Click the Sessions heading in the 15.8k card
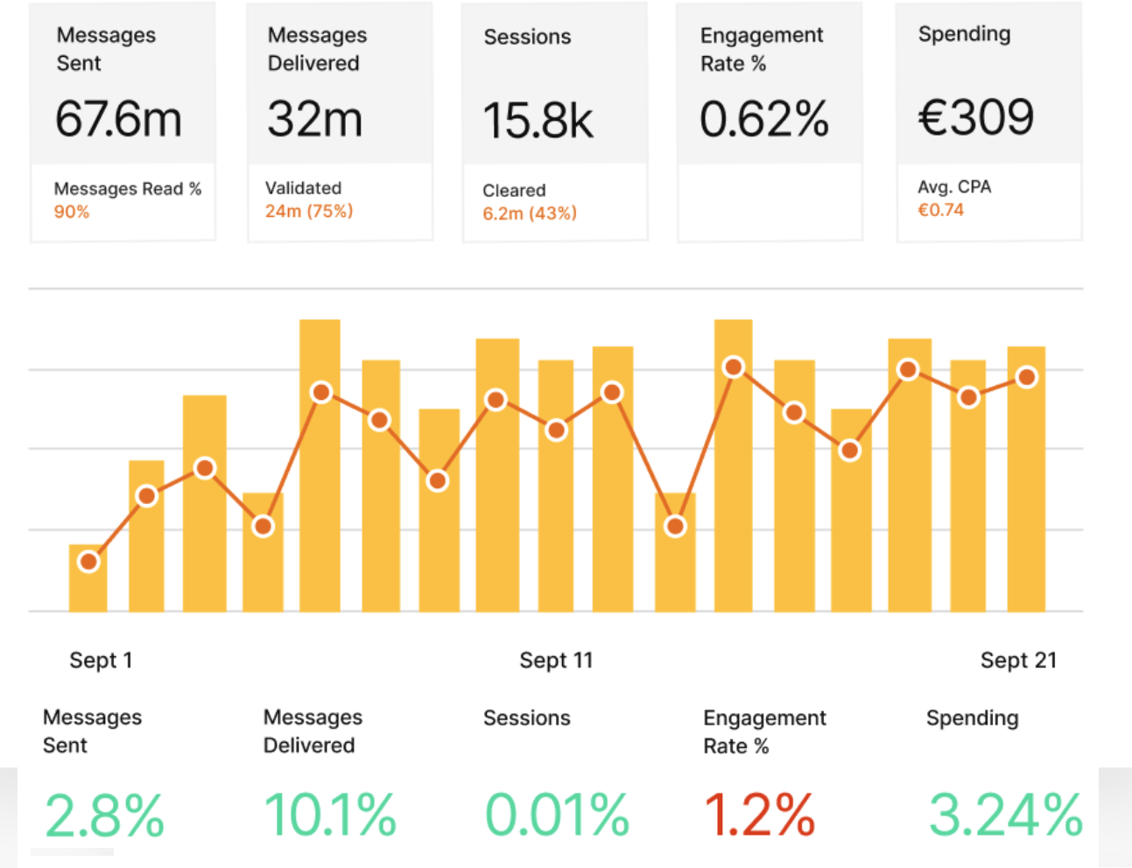Screen dimensions: 1132x868 tap(527, 37)
